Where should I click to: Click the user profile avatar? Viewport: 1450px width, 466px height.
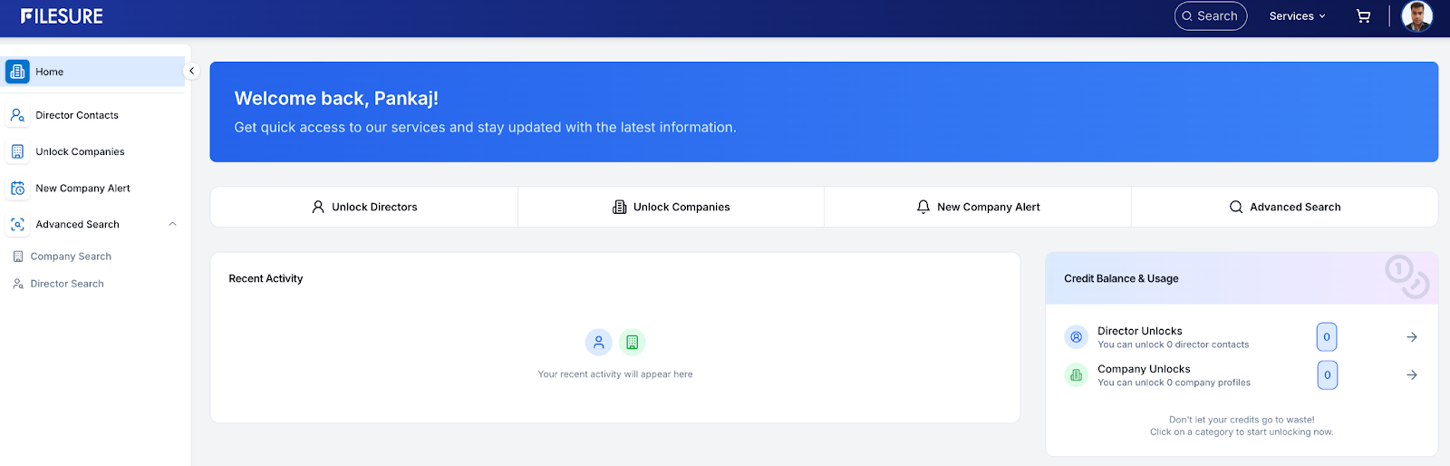pyautogui.click(x=1416, y=16)
